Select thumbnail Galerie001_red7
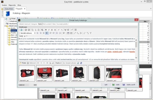This screenshot has height=100, width=153. [x=44, y=73]
